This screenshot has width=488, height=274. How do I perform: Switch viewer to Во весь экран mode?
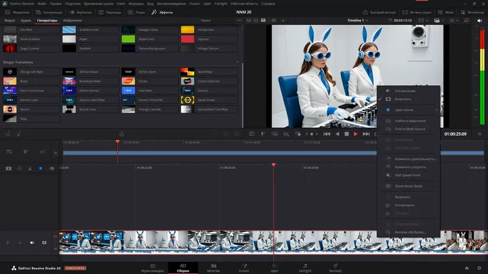click(417, 12)
